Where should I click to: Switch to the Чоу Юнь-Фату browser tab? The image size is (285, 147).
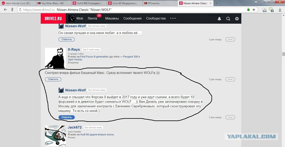53,3
